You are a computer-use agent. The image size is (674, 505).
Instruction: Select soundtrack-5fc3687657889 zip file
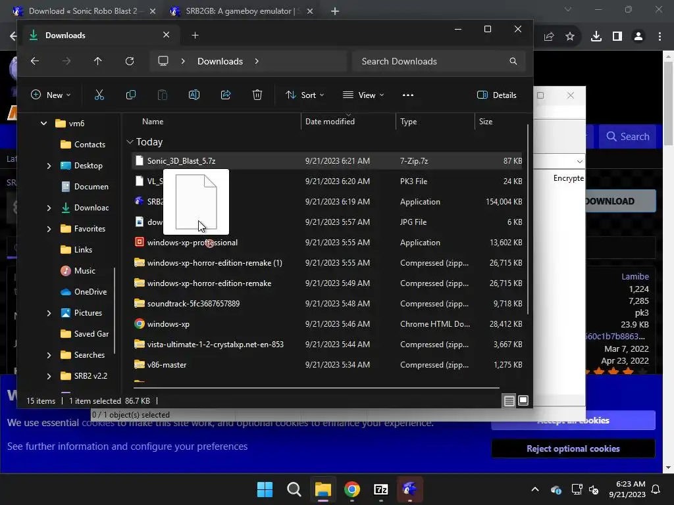click(326, 304)
